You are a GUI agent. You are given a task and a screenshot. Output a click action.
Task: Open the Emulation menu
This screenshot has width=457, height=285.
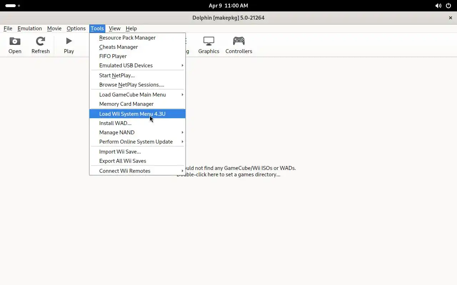(30, 28)
